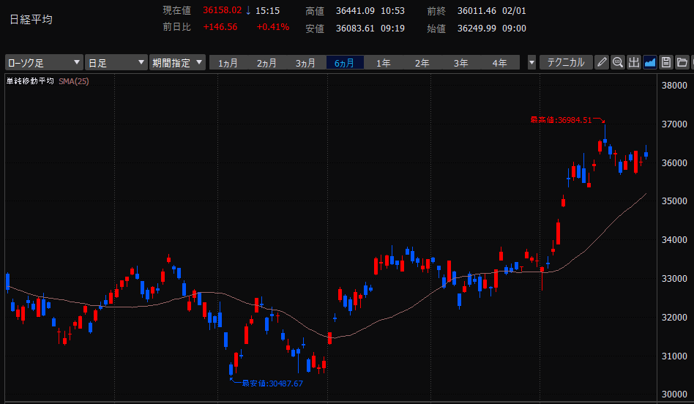This screenshot has width=694, height=404.
Task: Click the current value 36158.02
Action: point(223,10)
